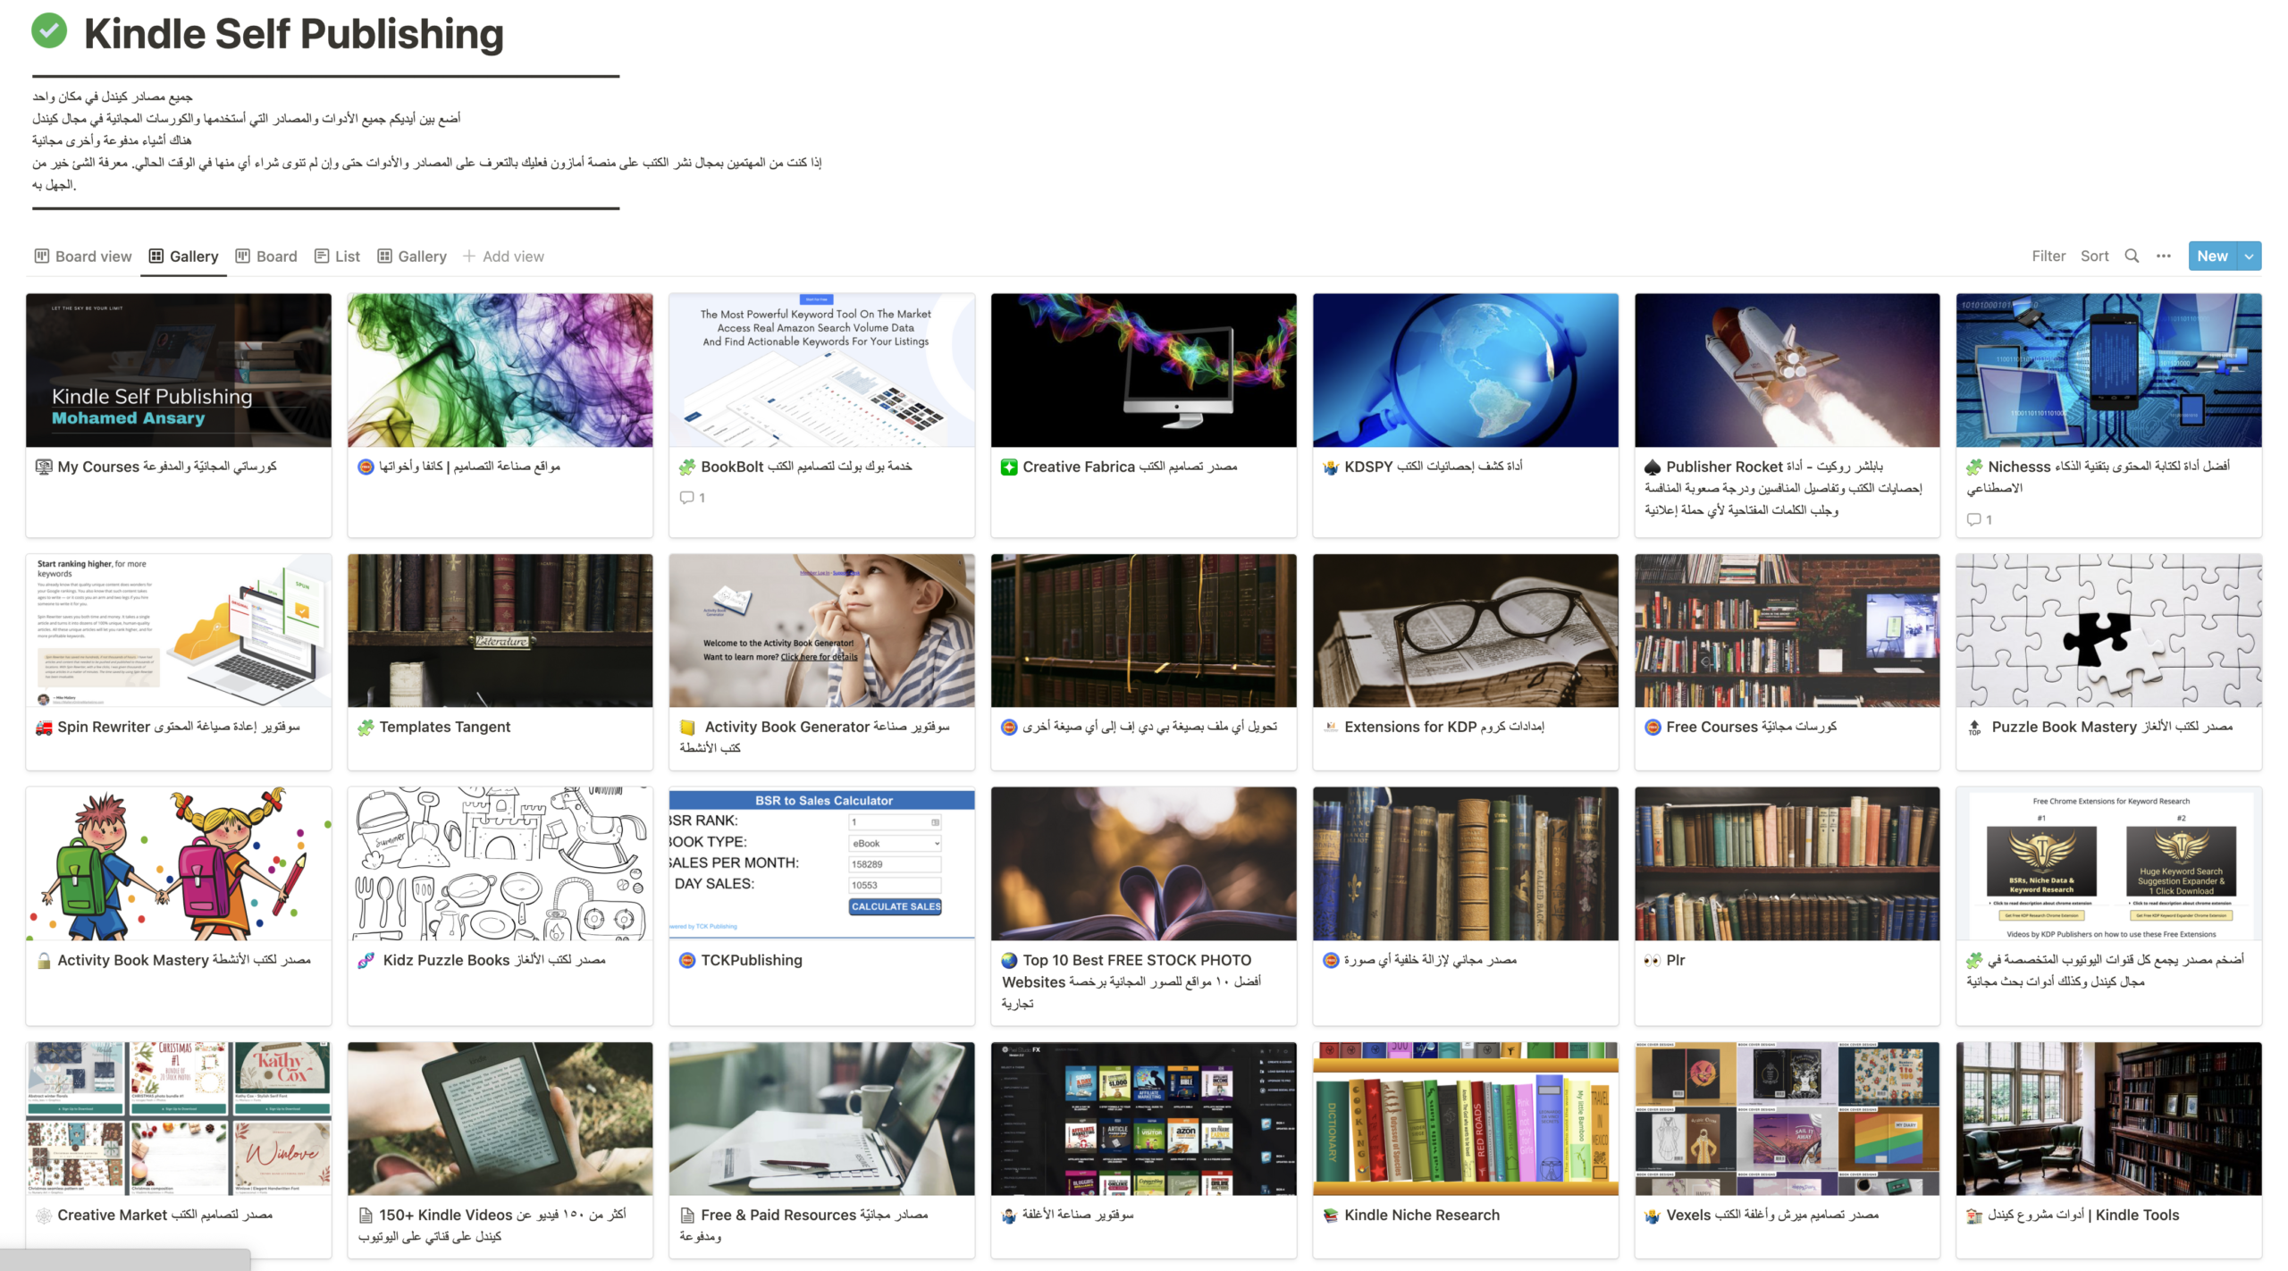Viewport: 2288px width, 1271px height.
Task: Open the TCKPublishing BSR calculator thumbnail
Action: [821, 863]
